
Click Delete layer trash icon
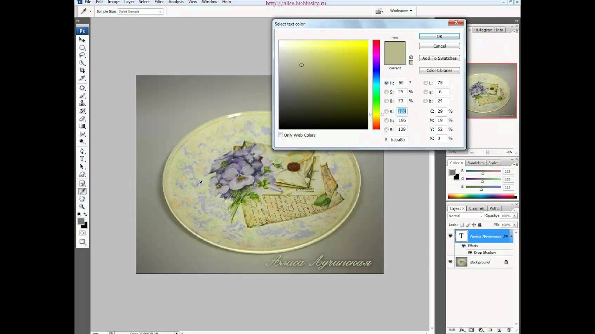509,330
